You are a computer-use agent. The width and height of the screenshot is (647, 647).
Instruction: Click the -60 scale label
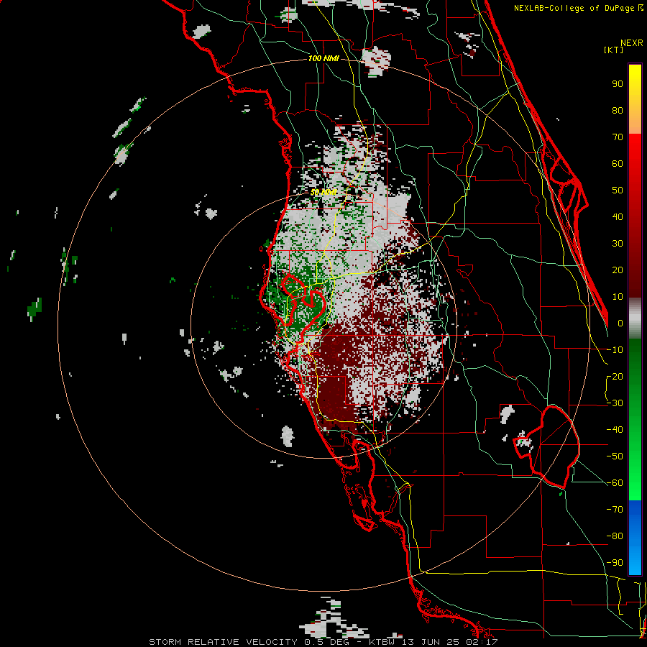(615, 483)
